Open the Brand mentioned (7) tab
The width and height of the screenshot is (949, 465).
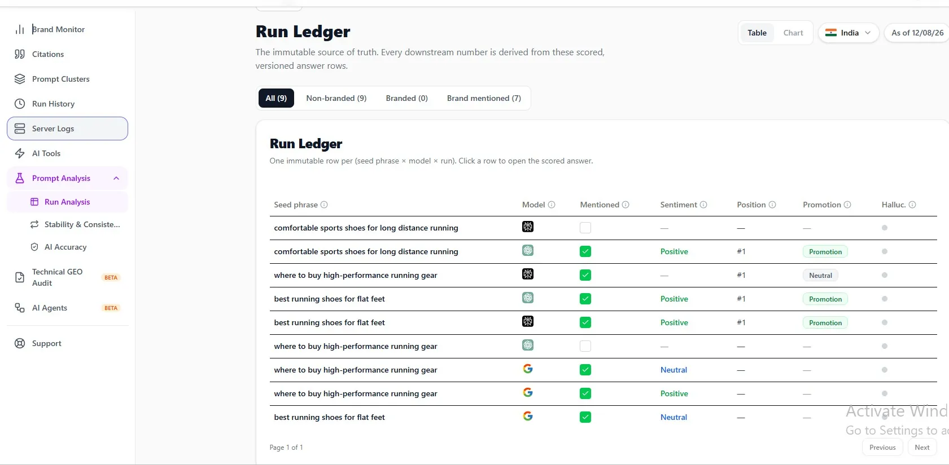point(484,98)
